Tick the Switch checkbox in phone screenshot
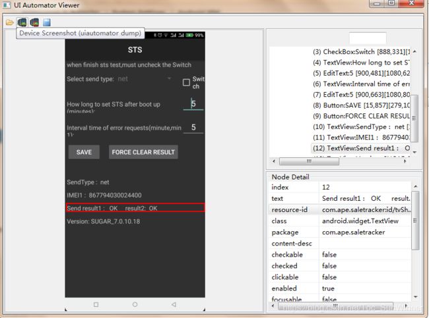429x318 pixels. pos(186,82)
